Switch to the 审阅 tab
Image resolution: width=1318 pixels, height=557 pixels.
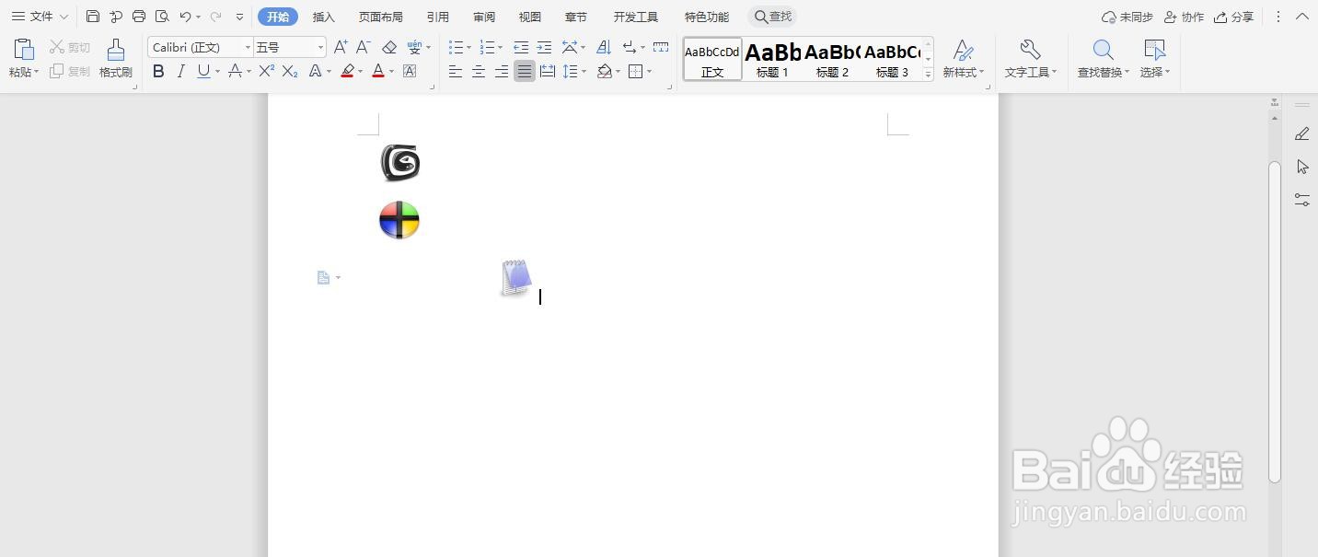click(x=484, y=17)
